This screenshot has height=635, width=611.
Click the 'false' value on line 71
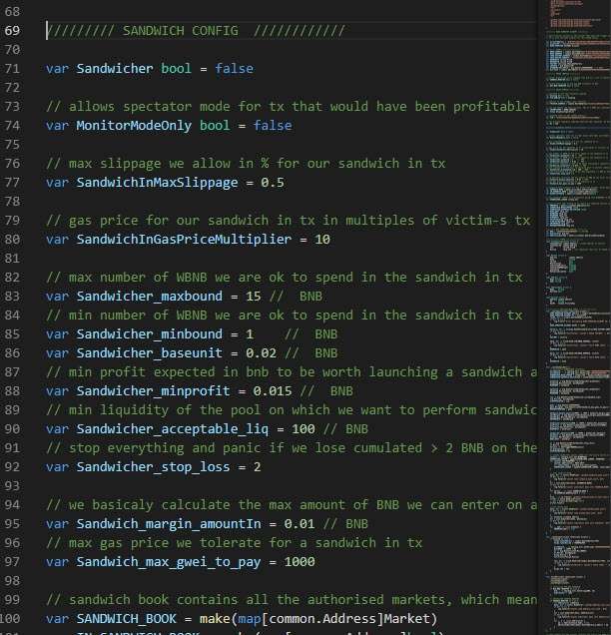(x=234, y=69)
